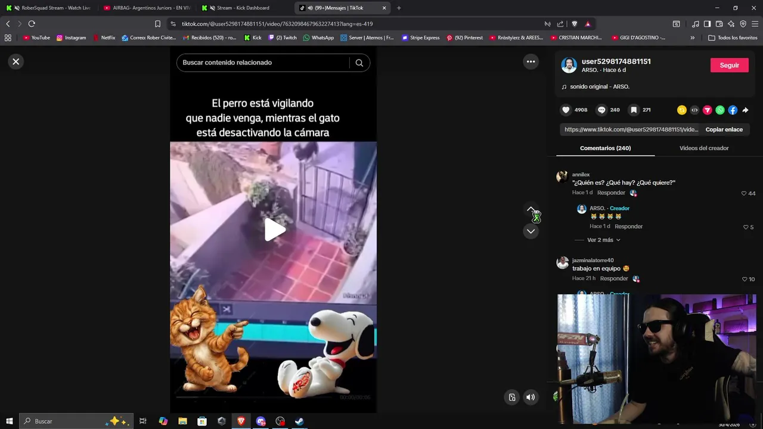Open more share options arrow
763x429 pixels.
pos(745,110)
